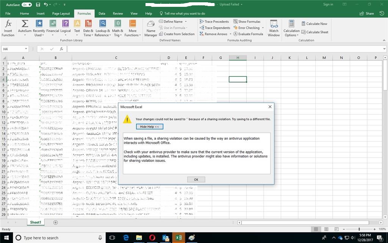
Task: Switch to the Data tab
Action: 102,13
